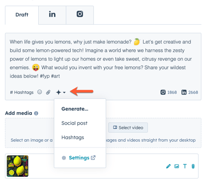Click the LinkedIn character count indicator

[190, 92]
